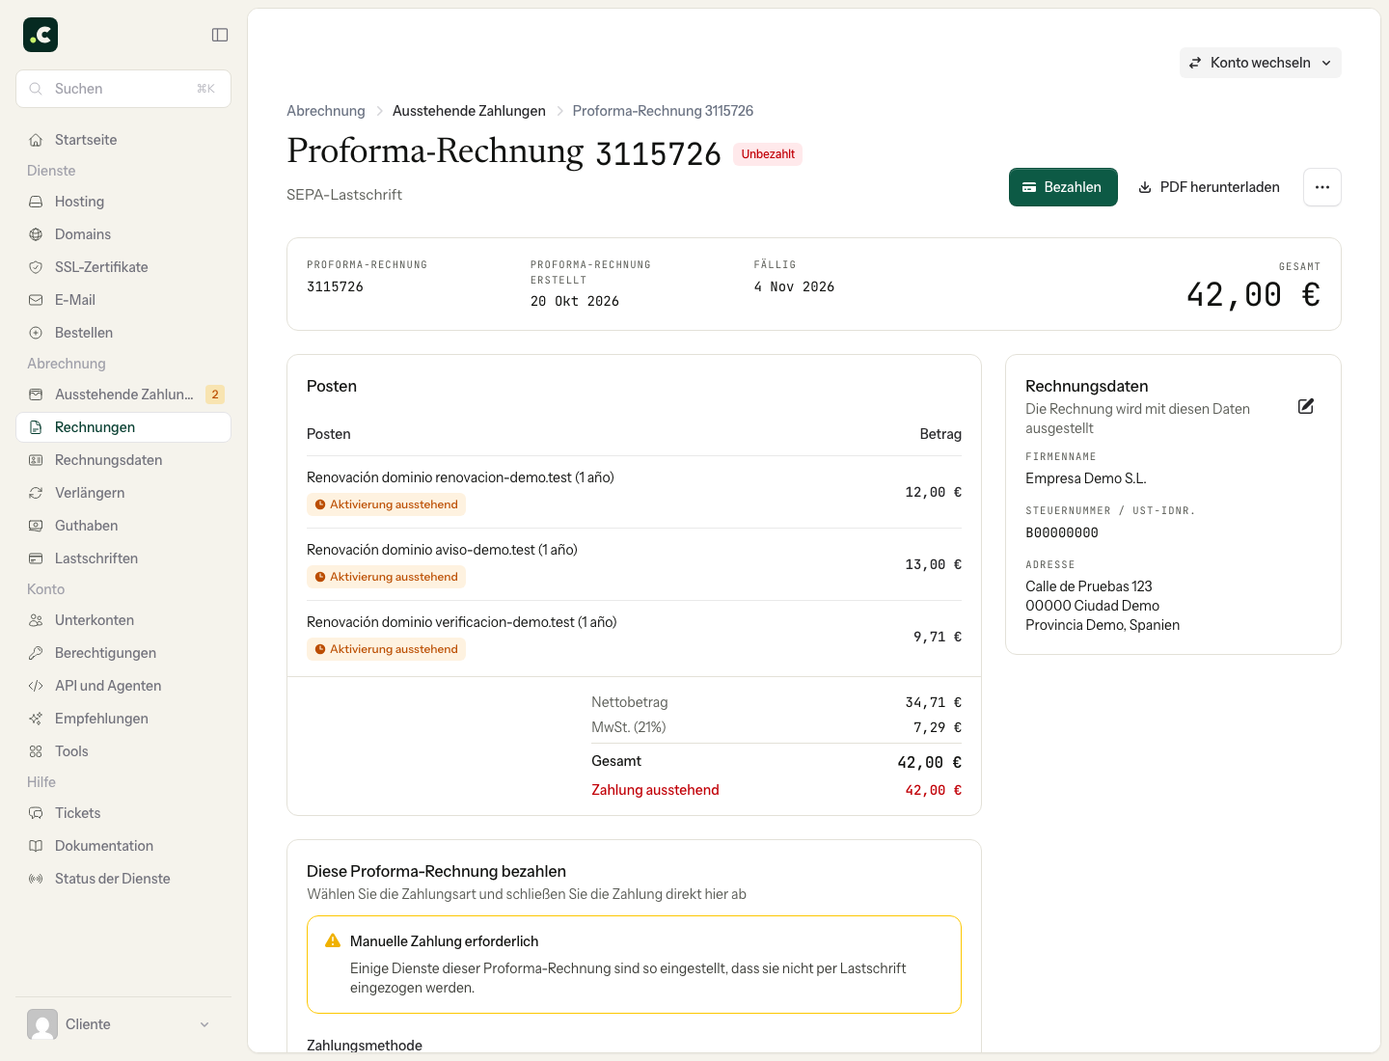This screenshot has height=1061, width=1389.
Task: Open Lastschriften in the sidebar
Action: (x=123, y=558)
